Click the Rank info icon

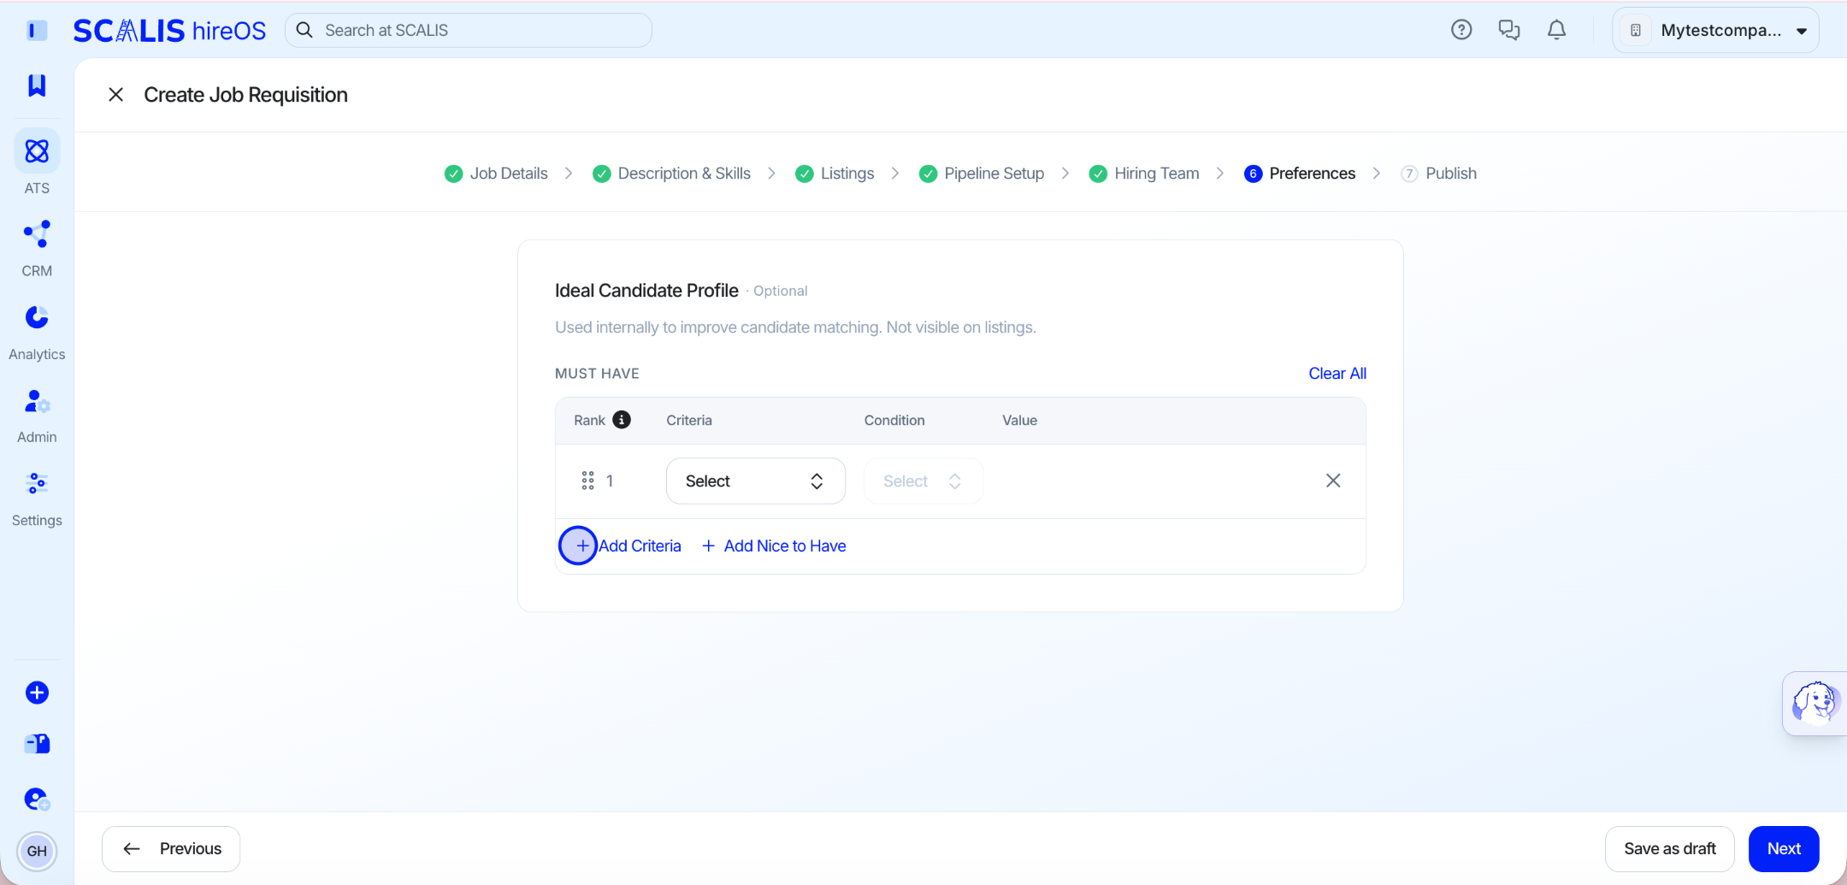pyautogui.click(x=622, y=420)
